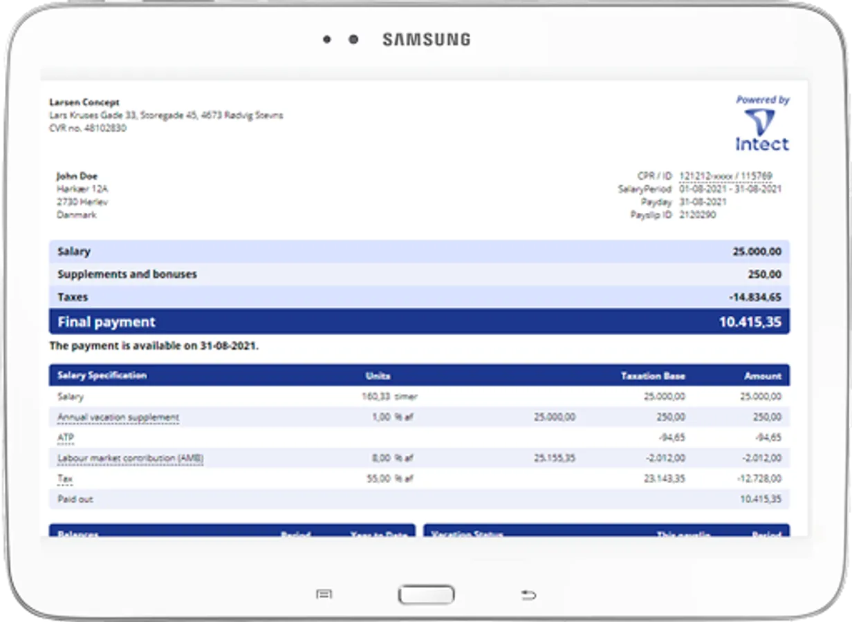Click the Intect logo
The image size is (852, 622).
tap(761, 130)
